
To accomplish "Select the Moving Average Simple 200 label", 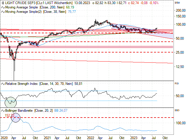I will tap(35, 7).
